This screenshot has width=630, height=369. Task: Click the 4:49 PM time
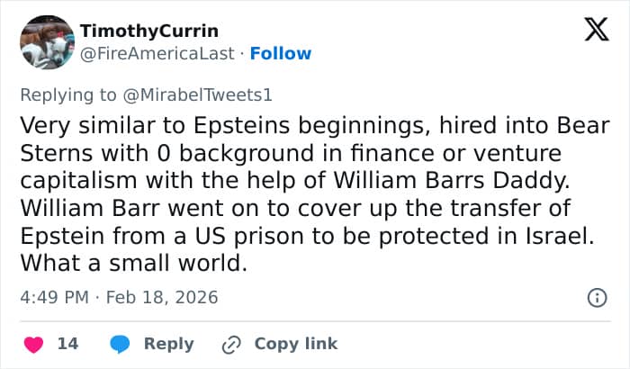56,296
